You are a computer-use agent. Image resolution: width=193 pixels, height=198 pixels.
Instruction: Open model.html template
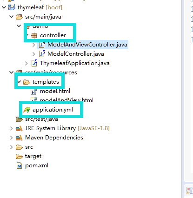pyautogui.click(x=55, y=91)
